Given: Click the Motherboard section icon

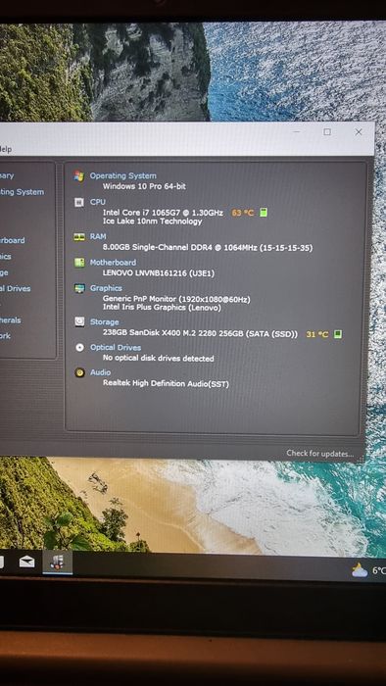Looking at the screenshot, I should [79, 263].
